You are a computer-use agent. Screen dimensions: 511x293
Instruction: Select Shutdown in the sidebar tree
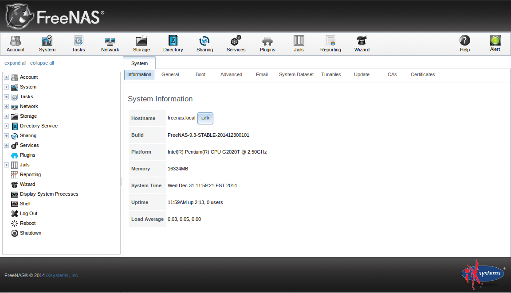tap(30, 233)
